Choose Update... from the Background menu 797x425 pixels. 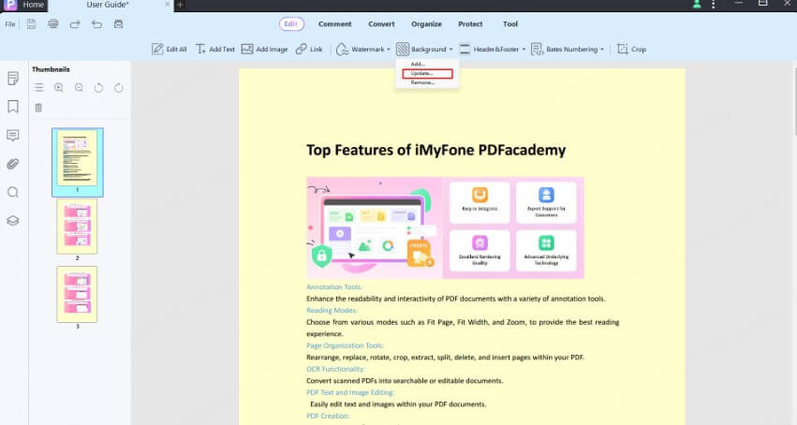point(427,74)
